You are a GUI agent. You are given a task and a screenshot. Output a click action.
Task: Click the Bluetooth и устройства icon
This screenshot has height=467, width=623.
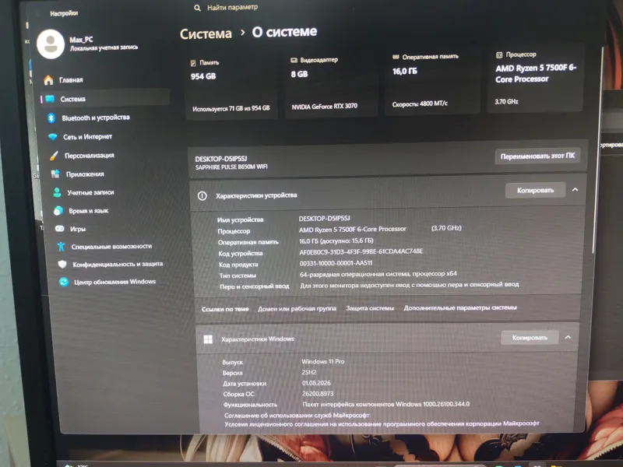pos(51,118)
